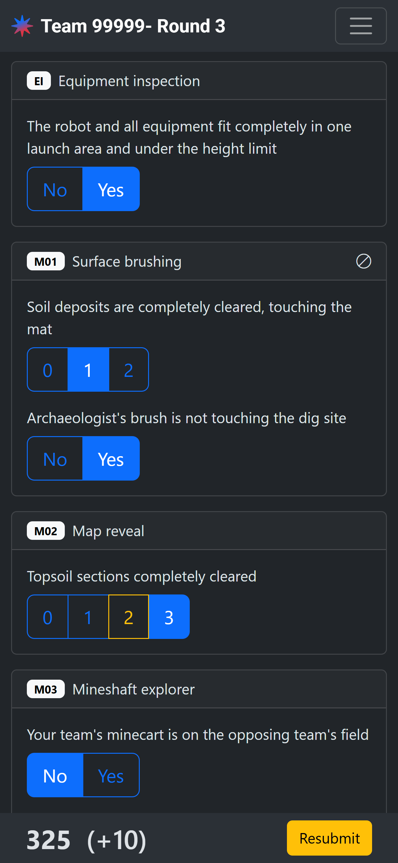Screen dimensions: 398x863
Task: Set equipment inspection to No
Action: tap(55, 189)
